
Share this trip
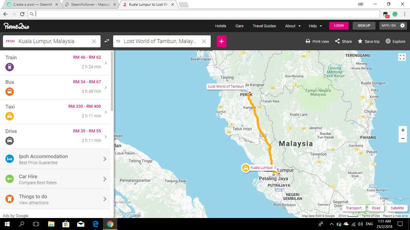(343, 41)
